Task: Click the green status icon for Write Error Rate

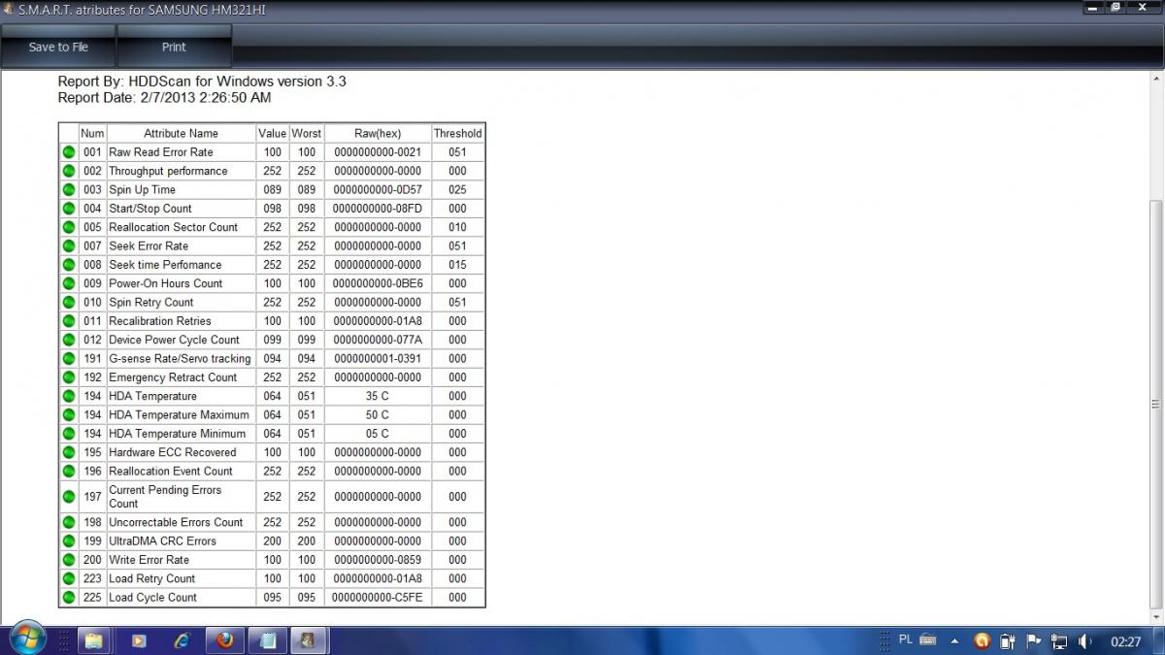Action: click(69, 560)
